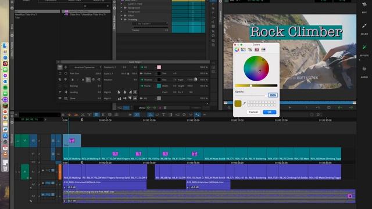Switch to Color Sliders tab in Colors
Viewport: 372px width, 209px height.
pos(244,49)
